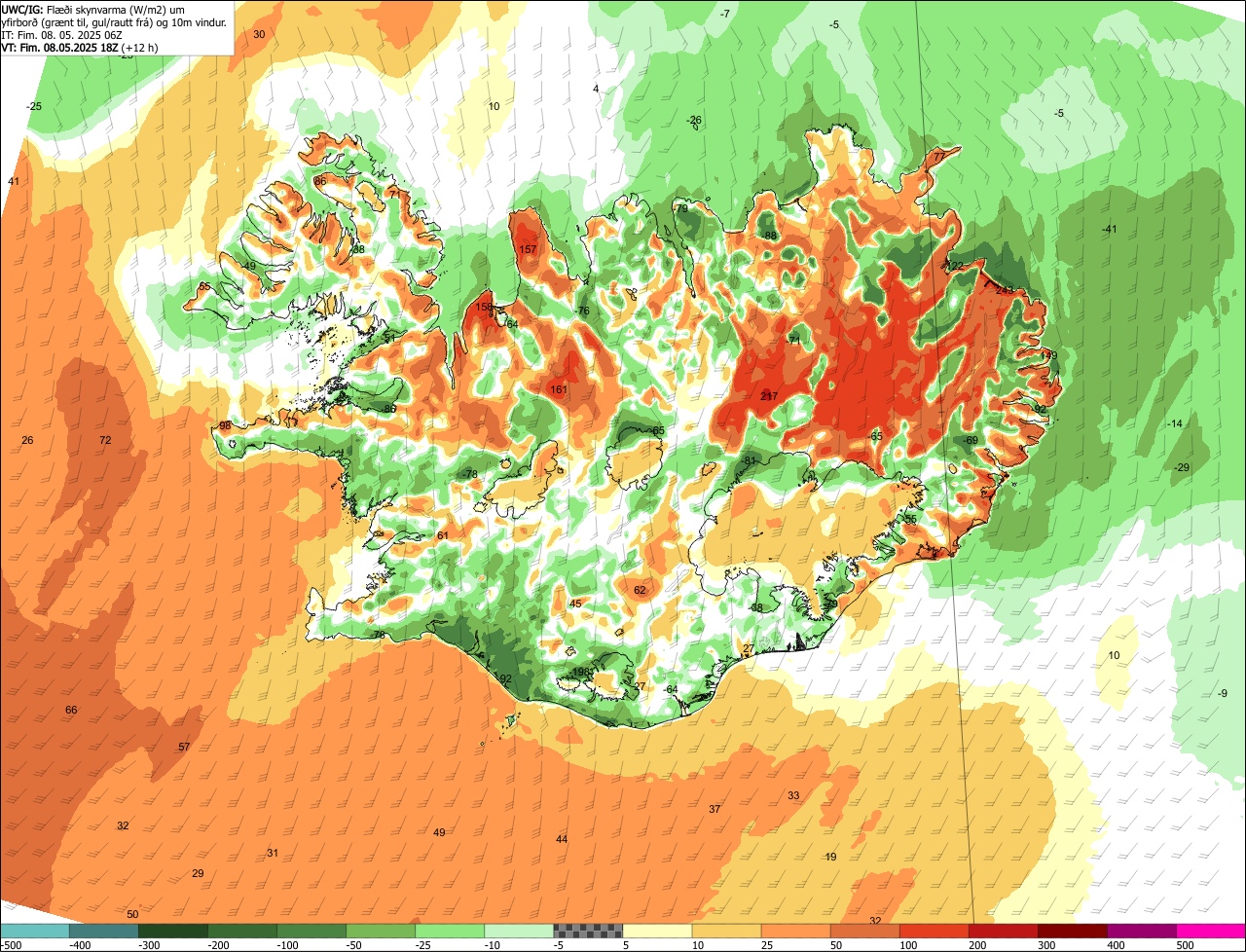Viewport: 1246px width, 952px height.
Task: Select the green -100 to -50 legend swatch
Action: tap(311, 931)
